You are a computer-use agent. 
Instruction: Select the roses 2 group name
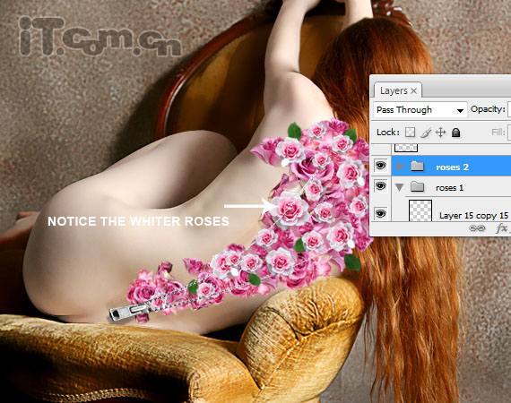point(452,167)
